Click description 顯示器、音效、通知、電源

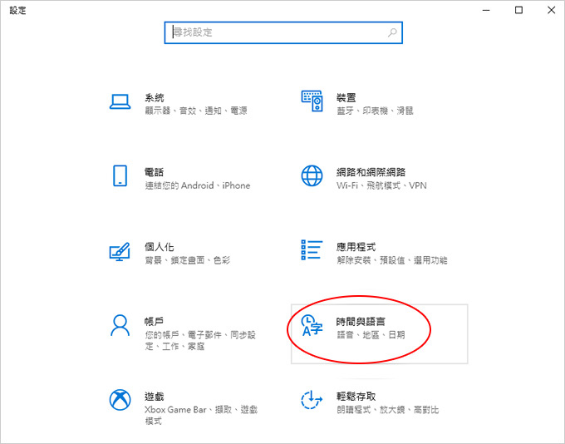196,111
